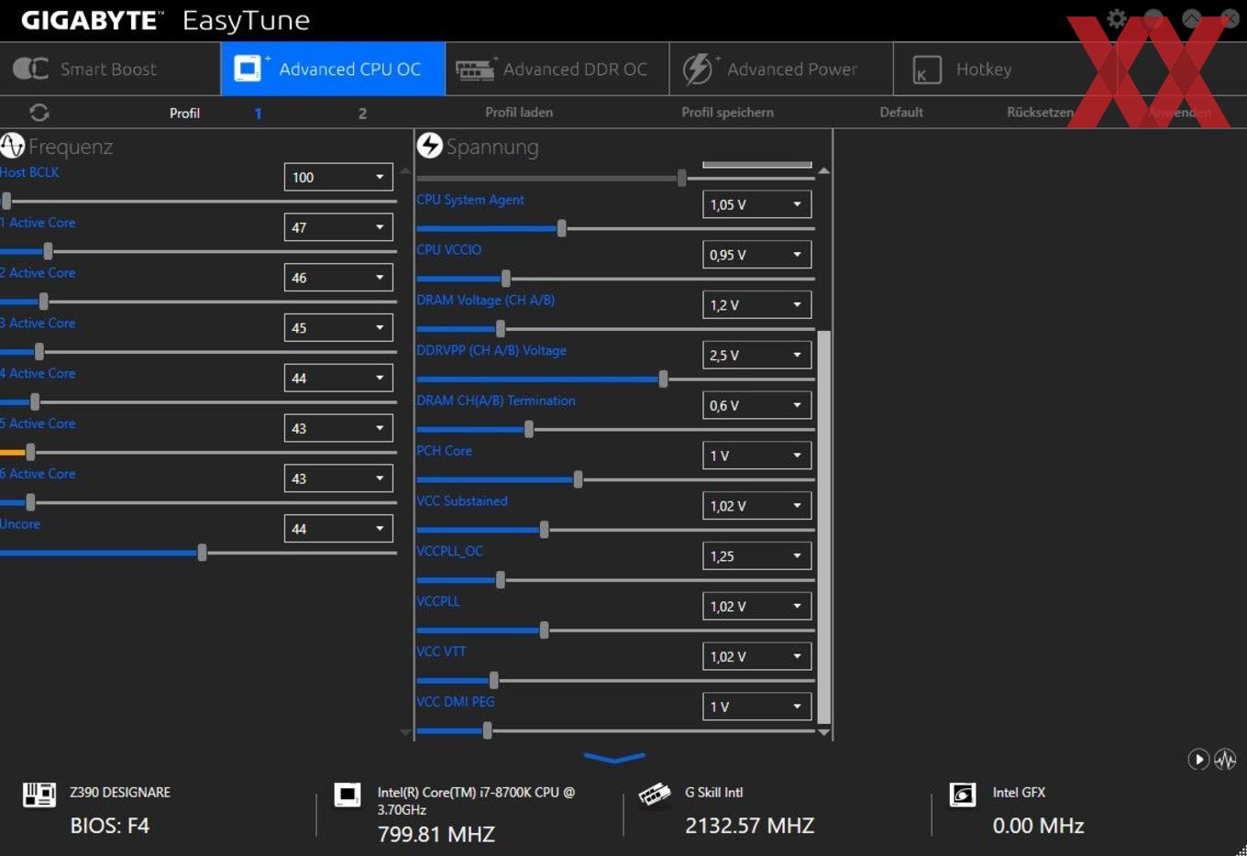Click the PCH Core slider handle

click(x=578, y=479)
